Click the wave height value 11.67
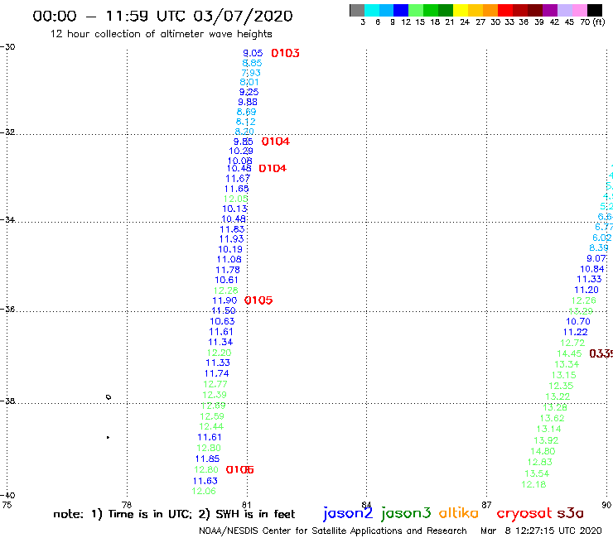613x538 pixels. tap(238, 179)
